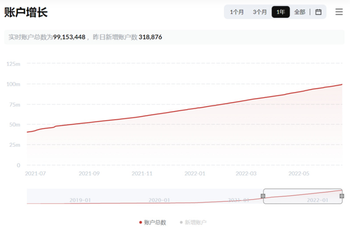Grab the right range navigator handle

tap(342, 196)
